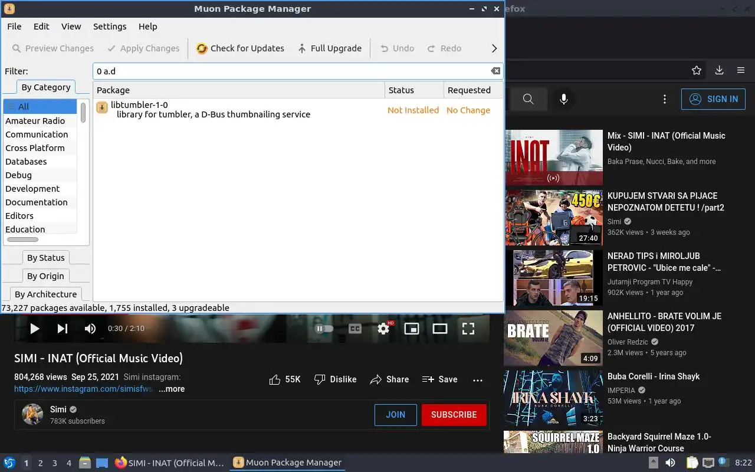This screenshot has height=472, width=755.
Task: Click Preview Changes in Muon toolbar
Action: pyautogui.click(x=52, y=48)
